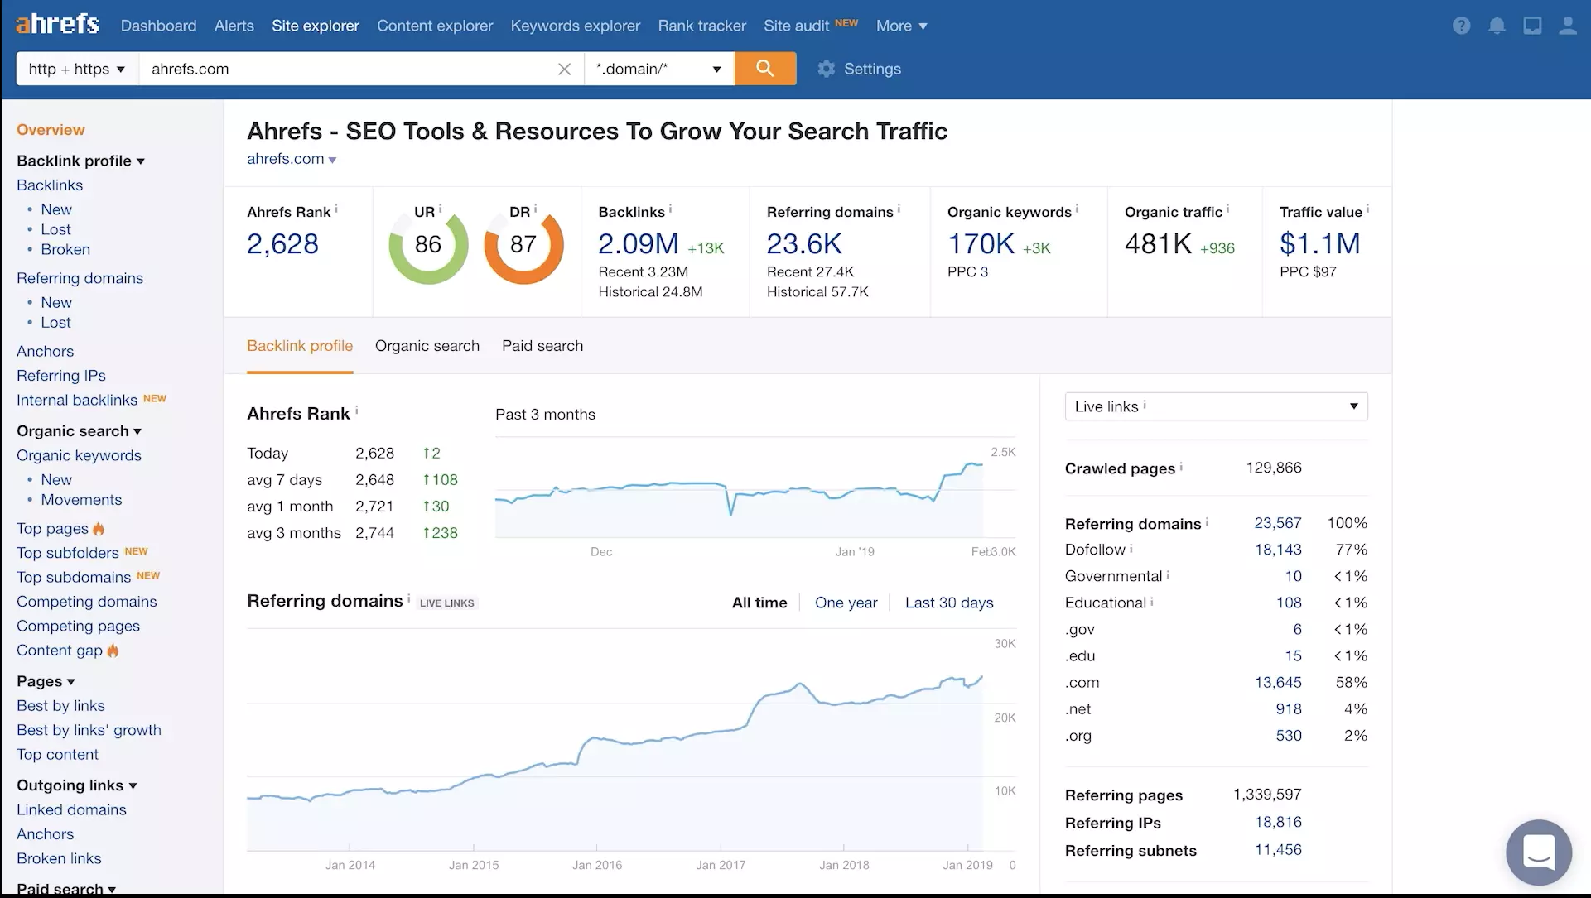1591x898 pixels.
Task: Click the ahrefs.com domain link
Action: click(285, 157)
